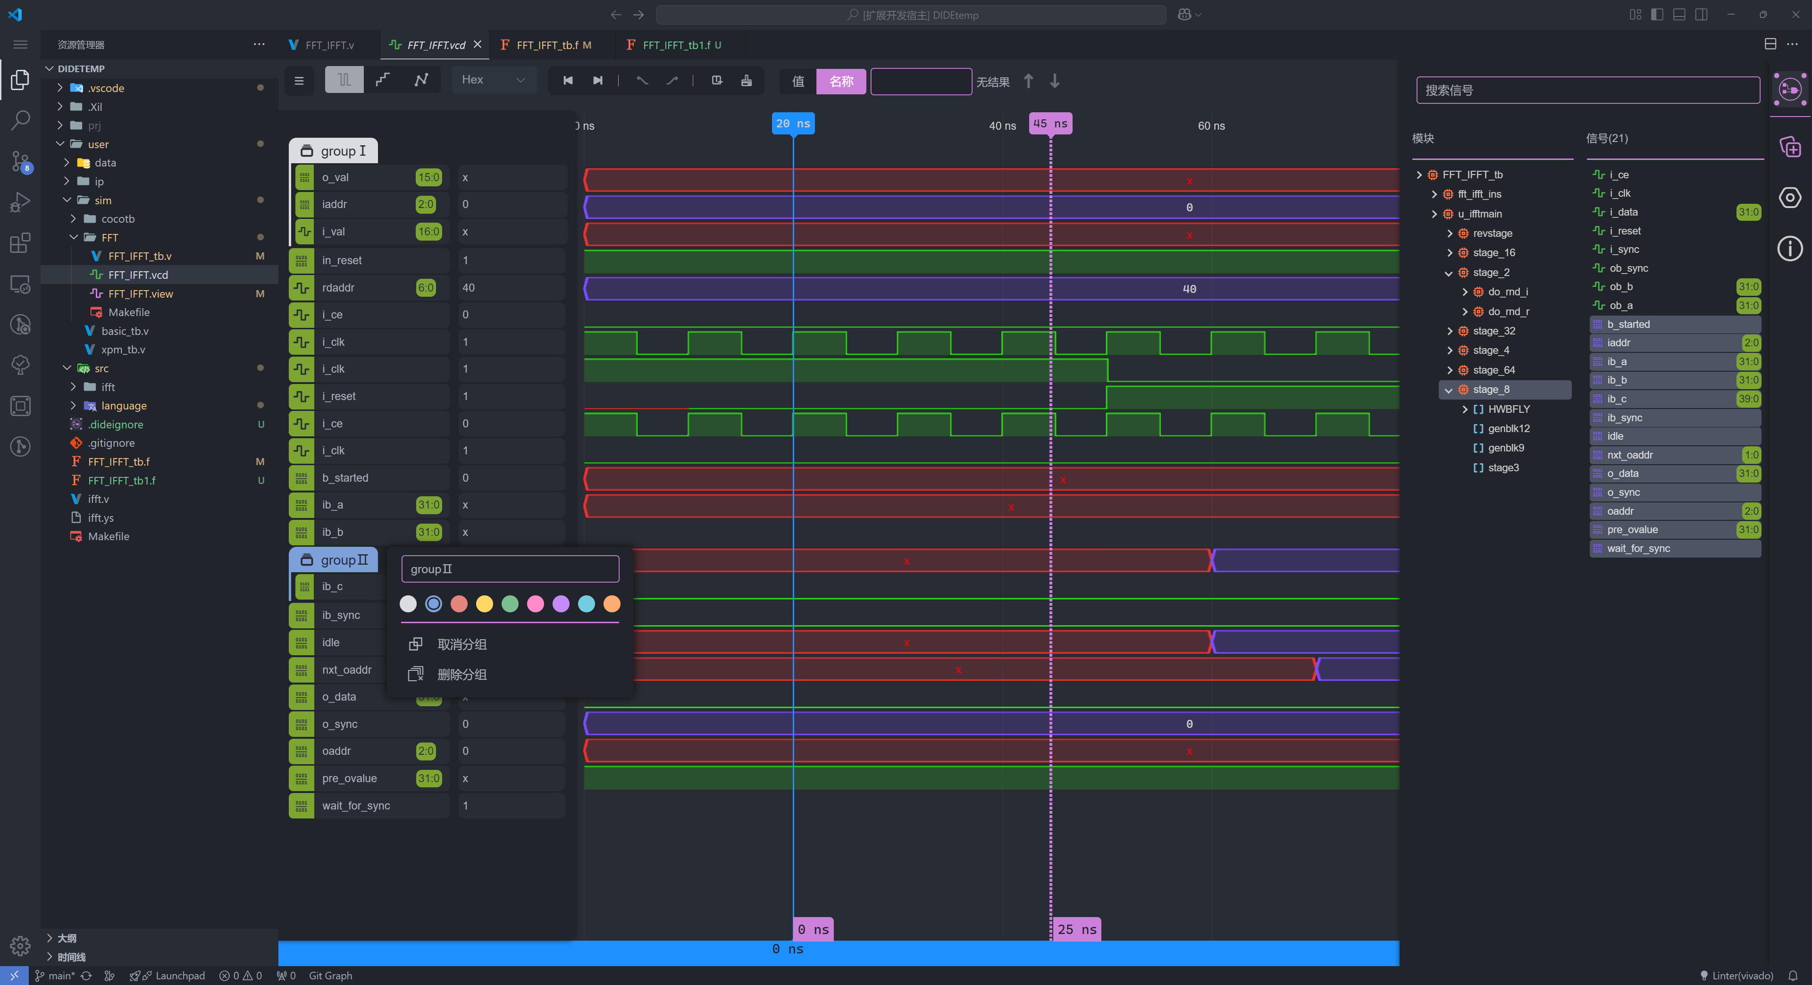Open Git Graph in status bar
Viewport: 1812px width, 985px height.
pos(330,976)
